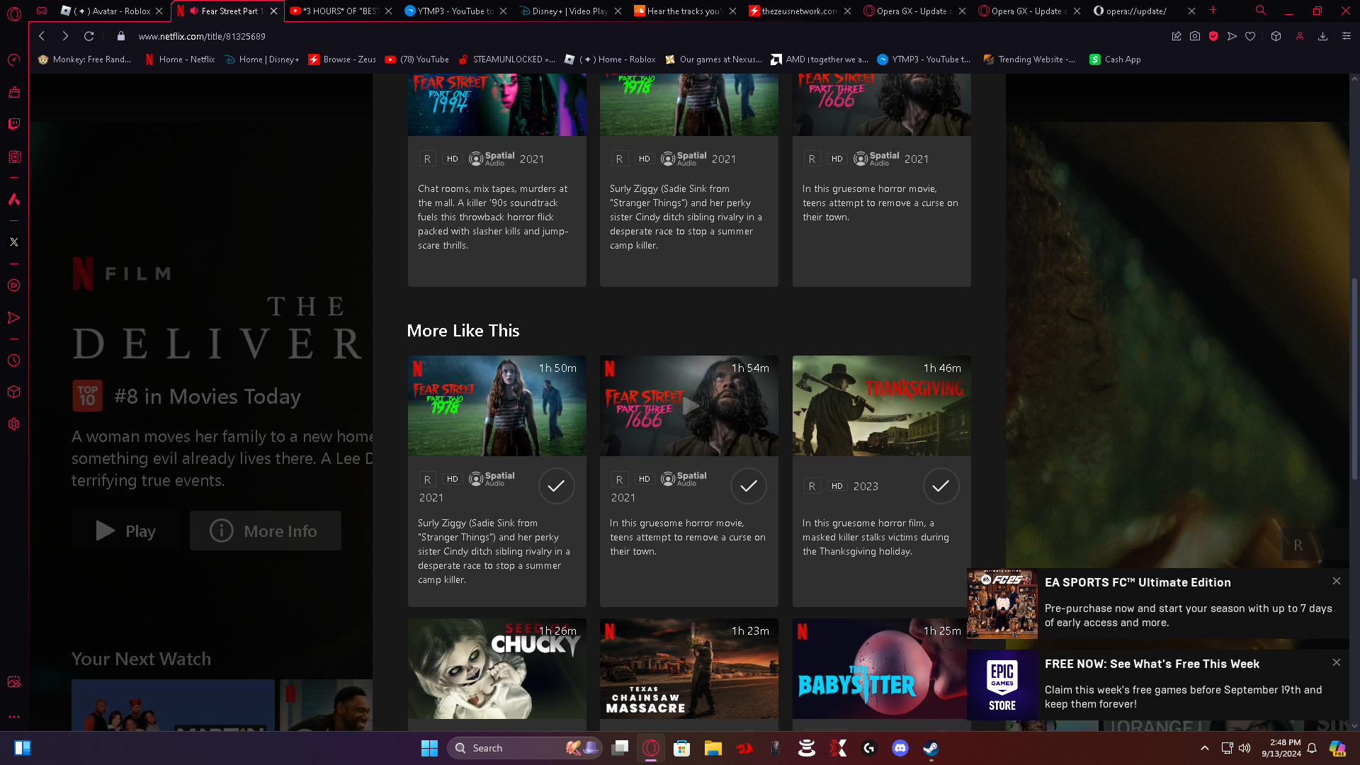This screenshot has height=765, width=1360.
Task: Open the Texas Chainsaw Massacre thumbnail
Action: coord(688,669)
